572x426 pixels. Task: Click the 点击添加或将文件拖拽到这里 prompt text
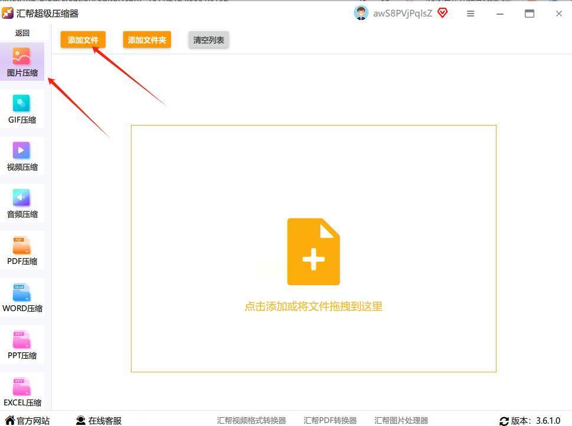[313, 306]
